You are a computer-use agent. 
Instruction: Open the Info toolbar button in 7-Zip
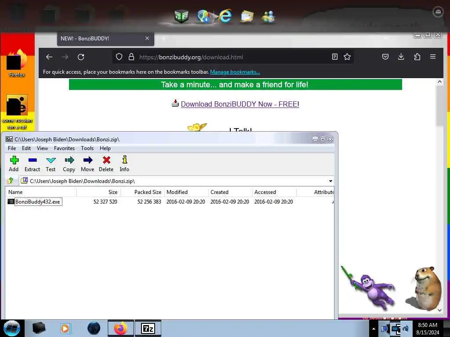pyautogui.click(x=124, y=164)
